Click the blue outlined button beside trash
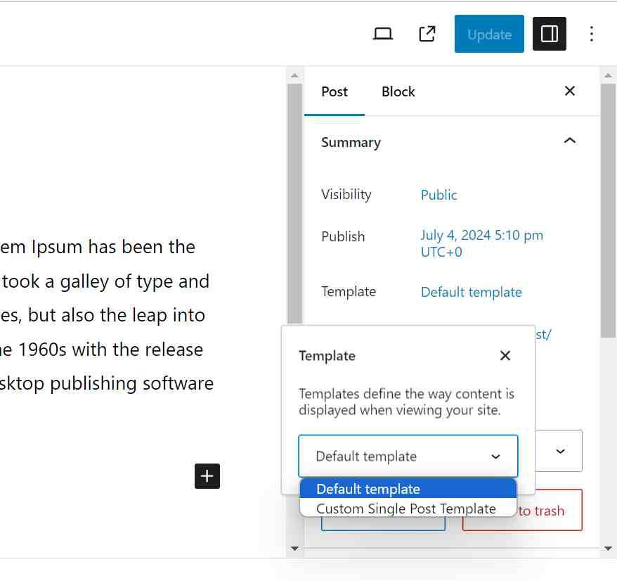 point(383,523)
